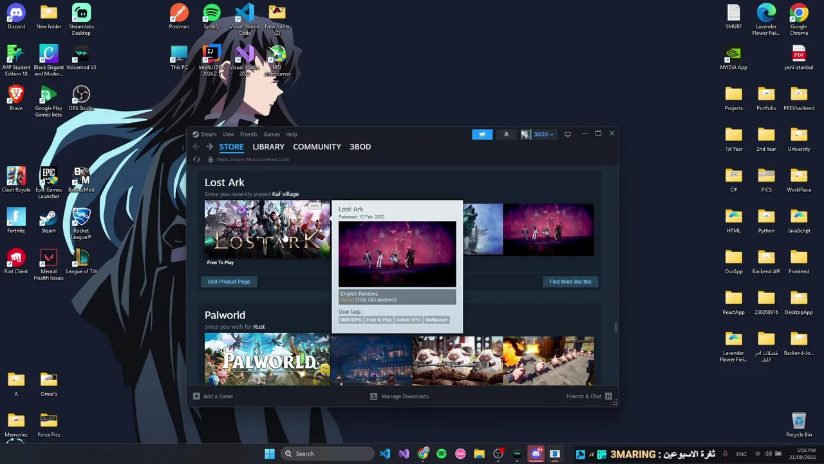Select the Riot Client desktop icon
This screenshot has width=824, height=464.
(x=16, y=262)
